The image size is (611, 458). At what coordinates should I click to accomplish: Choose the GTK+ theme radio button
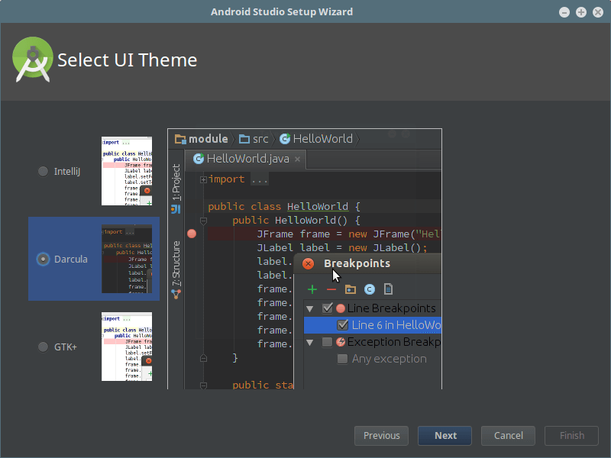point(44,347)
